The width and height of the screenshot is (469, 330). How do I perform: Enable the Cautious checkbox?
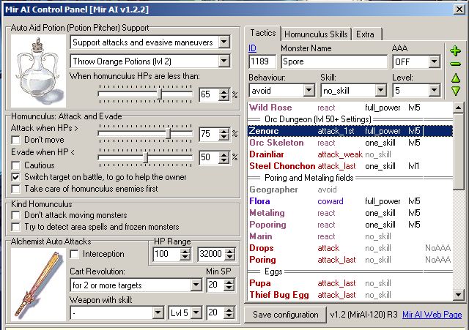[17, 165]
